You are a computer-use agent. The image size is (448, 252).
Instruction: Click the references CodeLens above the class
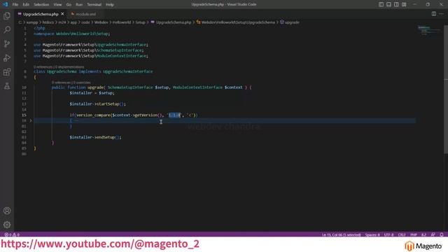coord(59,67)
